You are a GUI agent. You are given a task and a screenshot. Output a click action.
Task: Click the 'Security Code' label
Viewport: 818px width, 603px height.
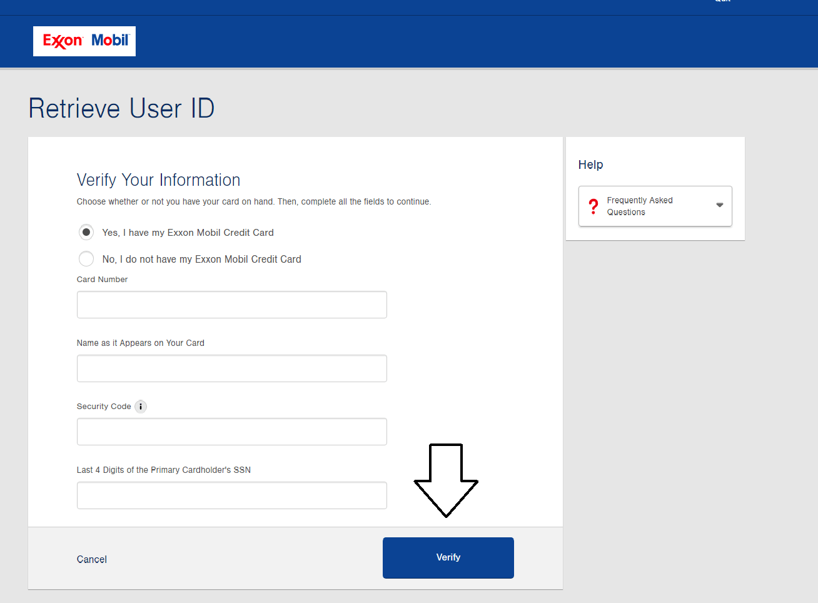[x=104, y=407]
